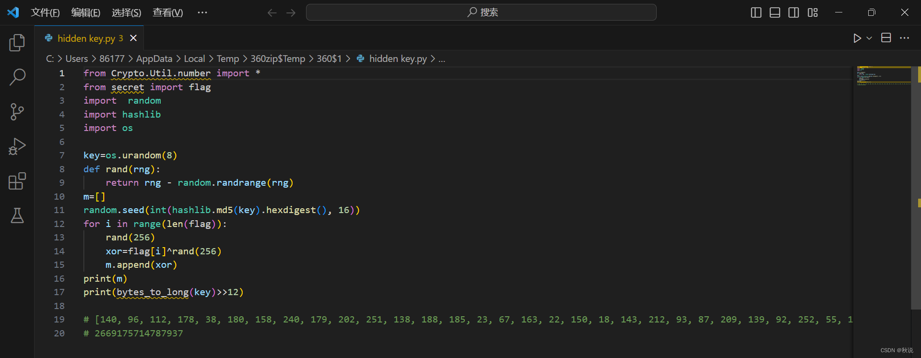Open the Testing flask view
This screenshot has width=921, height=358.
coord(17,215)
